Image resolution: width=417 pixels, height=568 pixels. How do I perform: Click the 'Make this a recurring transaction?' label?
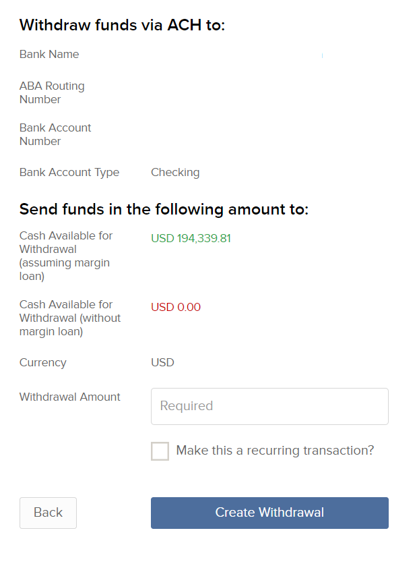tap(274, 451)
